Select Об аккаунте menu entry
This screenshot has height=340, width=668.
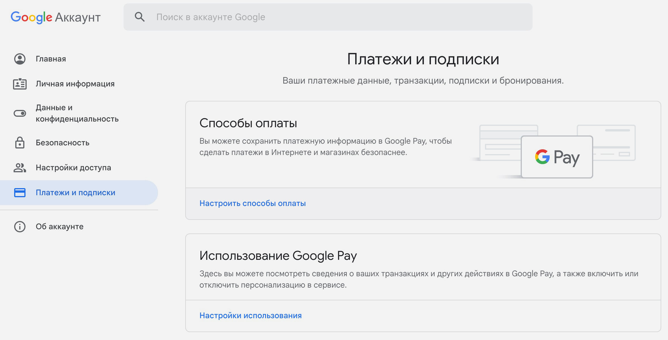59,227
